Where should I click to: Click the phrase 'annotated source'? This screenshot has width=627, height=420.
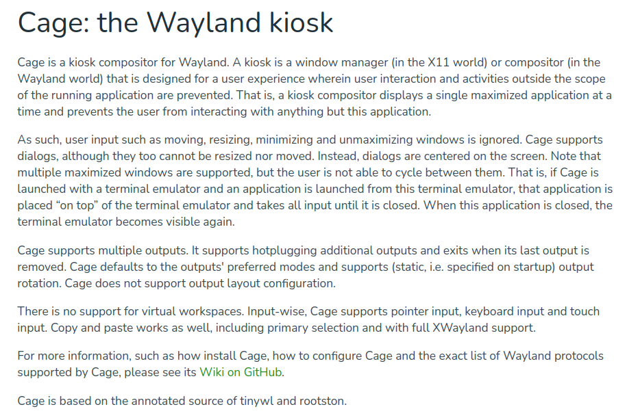(x=178, y=401)
